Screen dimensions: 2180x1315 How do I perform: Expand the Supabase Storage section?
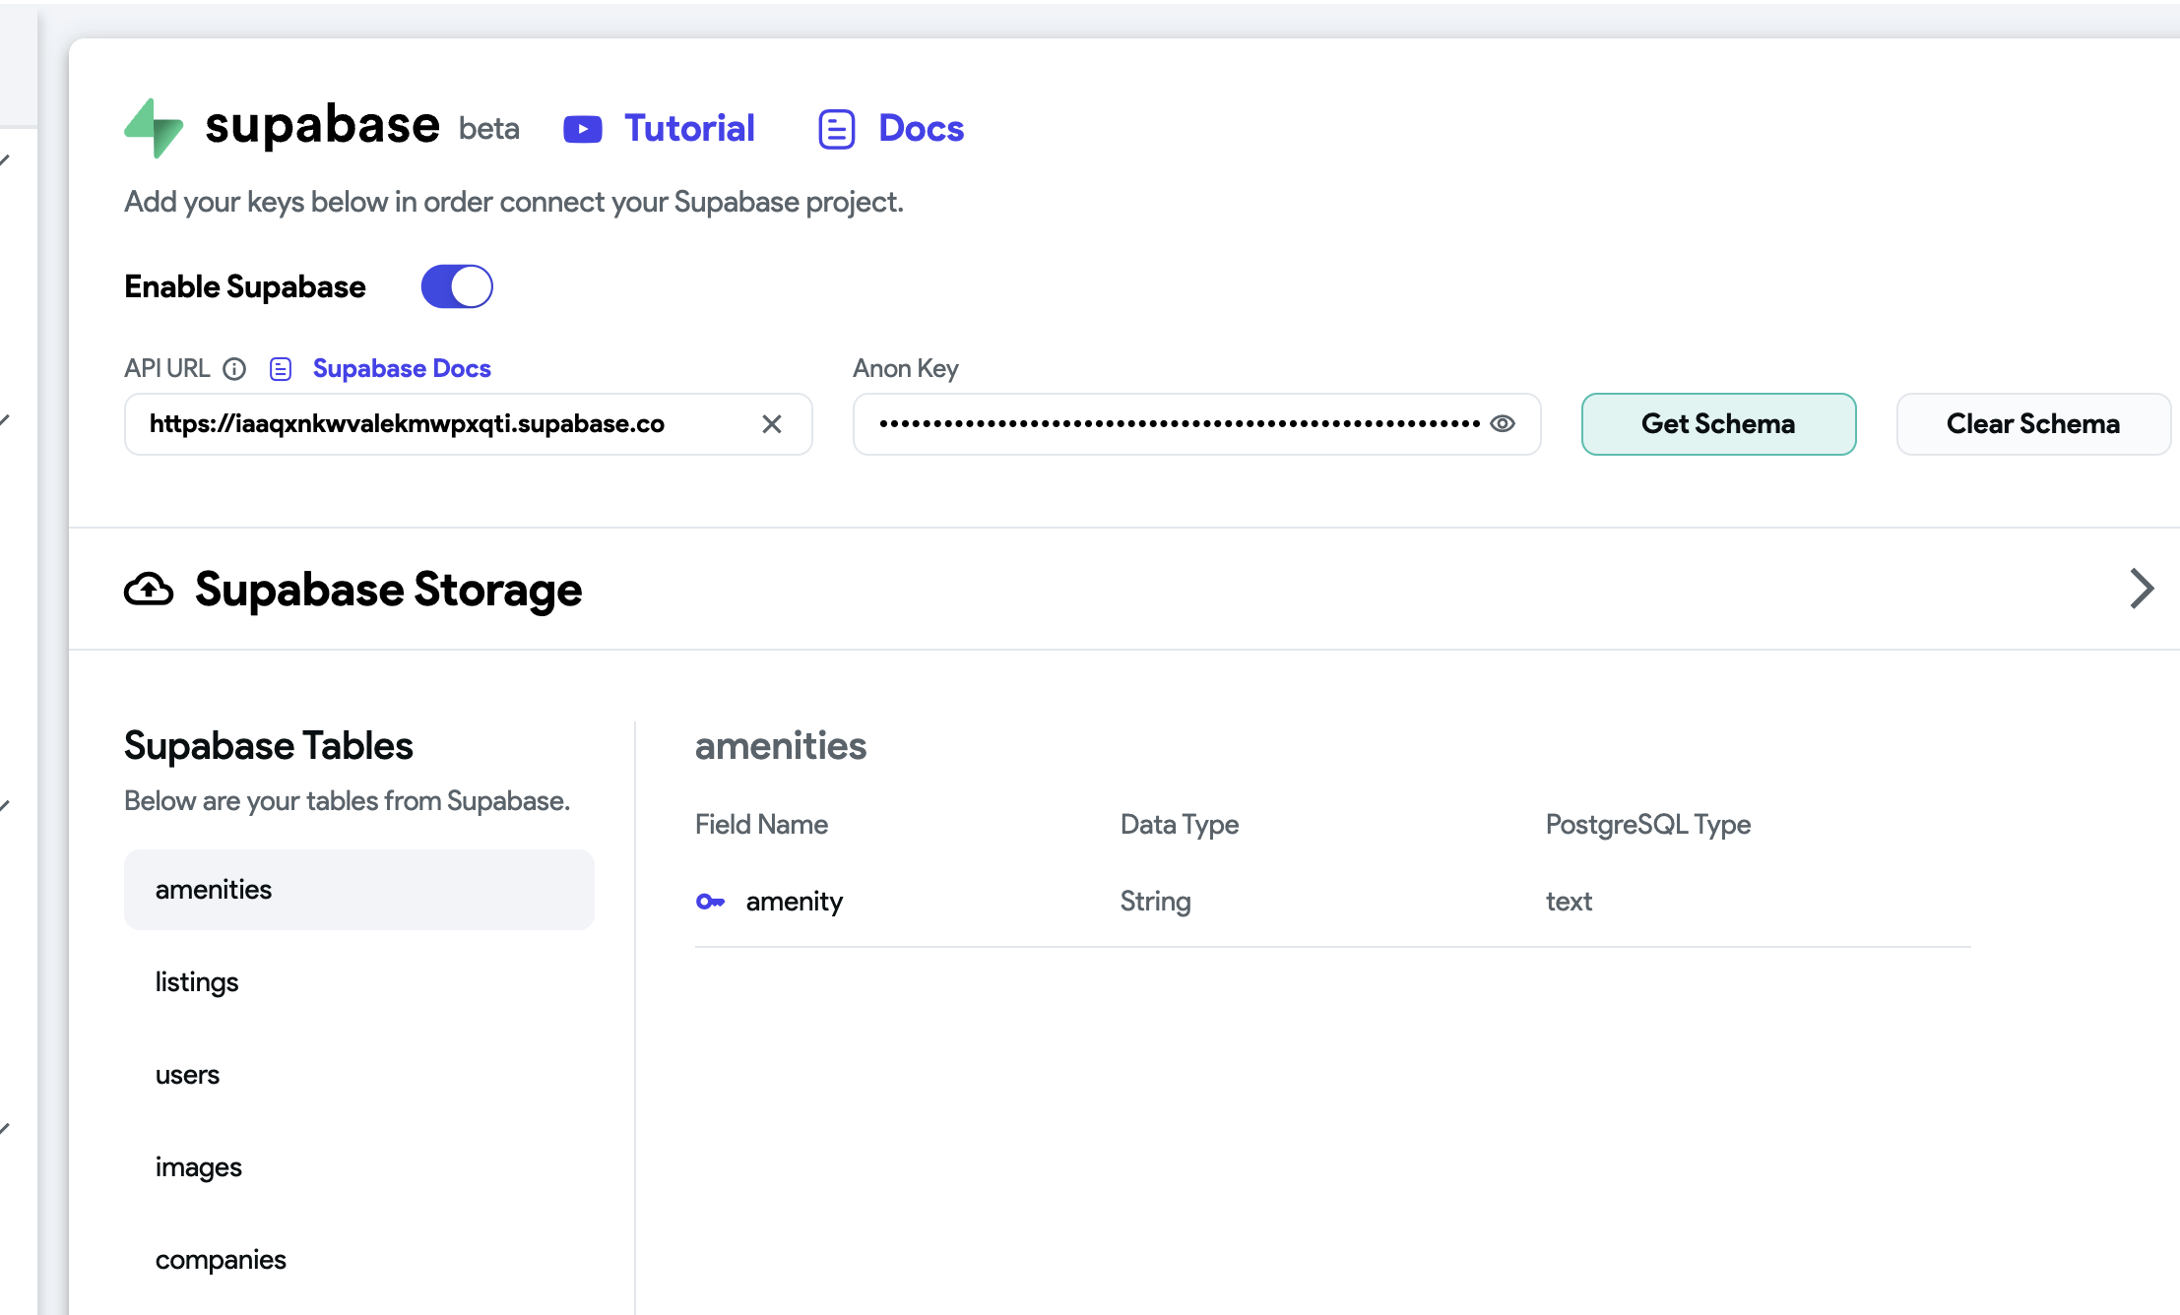click(x=2142, y=589)
